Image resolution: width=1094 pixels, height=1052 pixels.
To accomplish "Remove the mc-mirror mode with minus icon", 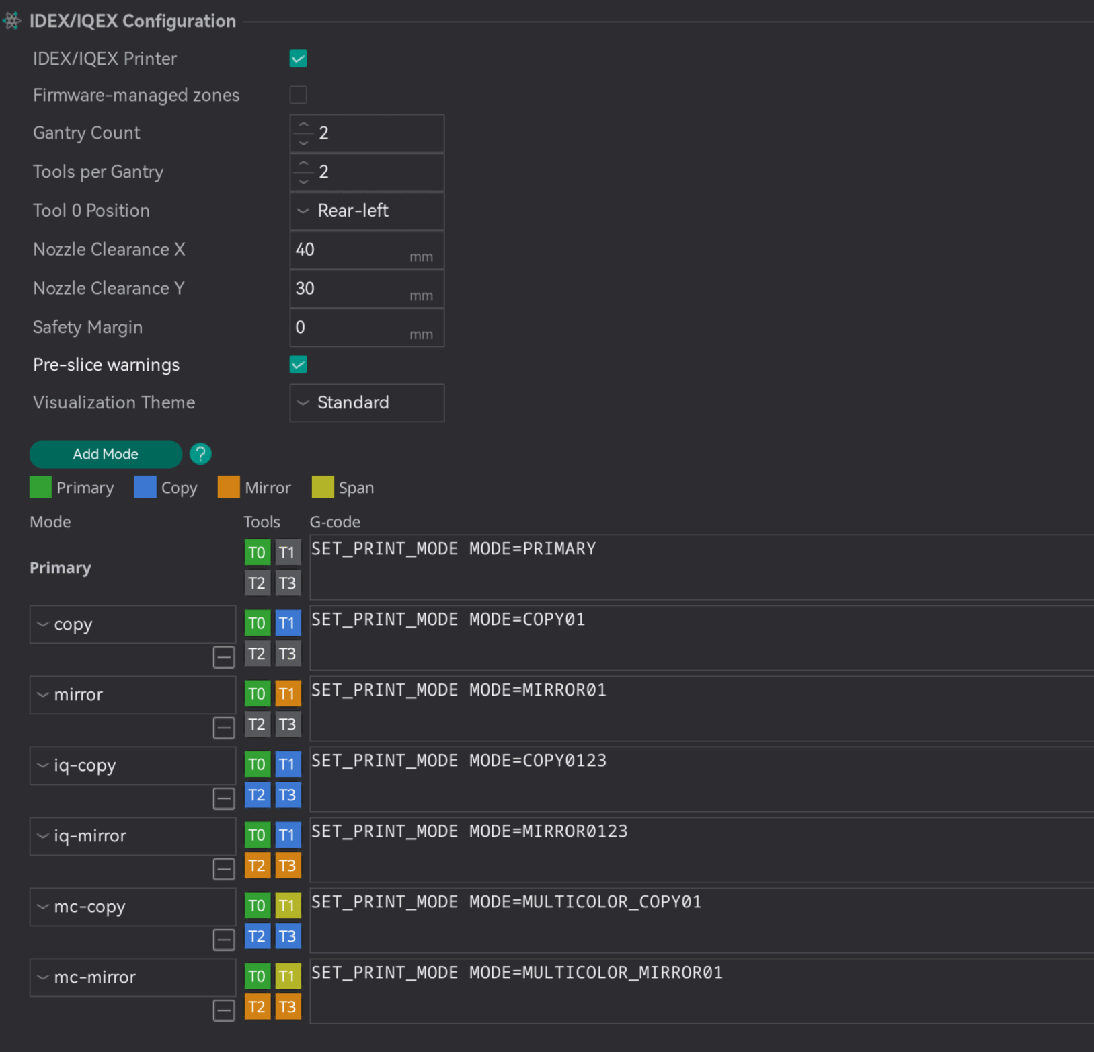I will tap(224, 1010).
